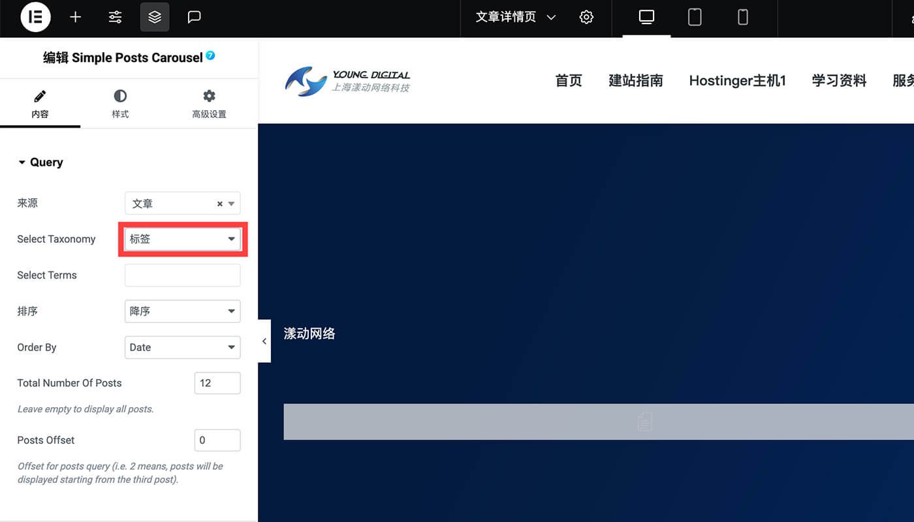The height and width of the screenshot is (522, 914).
Task: Collapse the Query section
Action: click(40, 162)
